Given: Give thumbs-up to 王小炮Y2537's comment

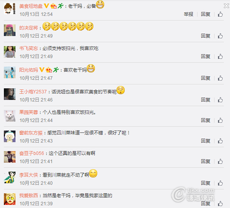Looking at the screenshot, I should tap(220, 100).
